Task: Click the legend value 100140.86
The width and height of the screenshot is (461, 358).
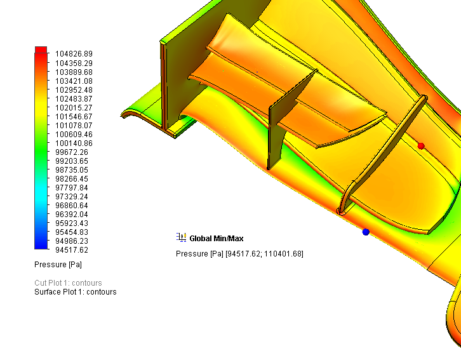Action: click(74, 143)
